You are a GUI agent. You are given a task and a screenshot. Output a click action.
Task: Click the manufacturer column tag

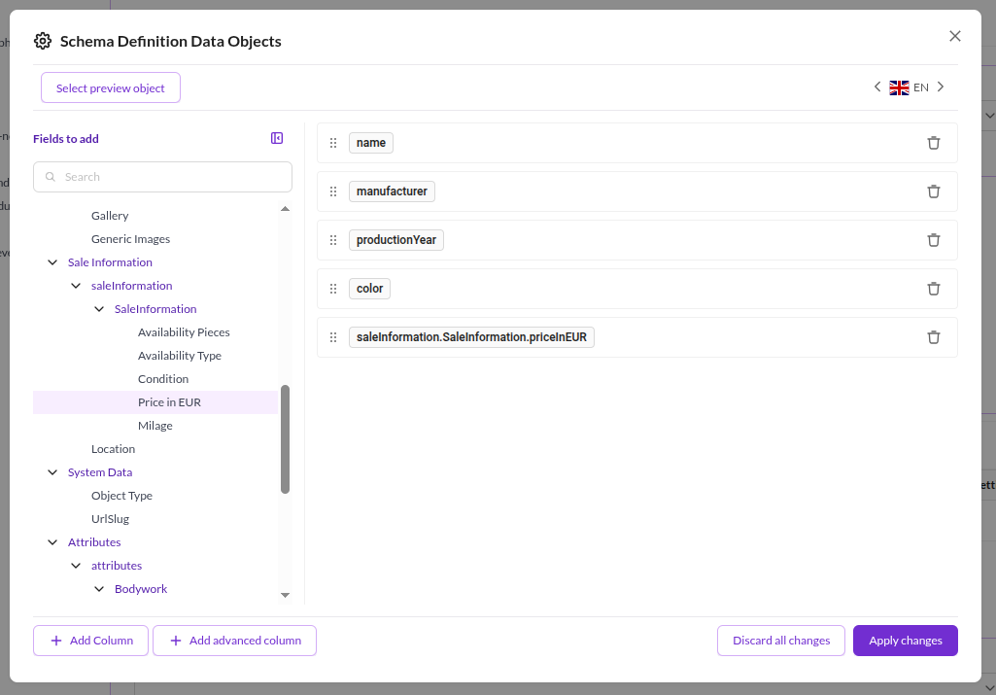click(392, 191)
